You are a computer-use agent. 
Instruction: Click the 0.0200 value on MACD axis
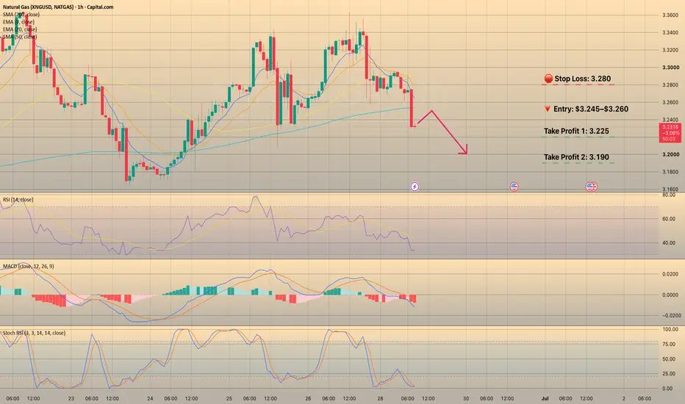click(670, 274)
